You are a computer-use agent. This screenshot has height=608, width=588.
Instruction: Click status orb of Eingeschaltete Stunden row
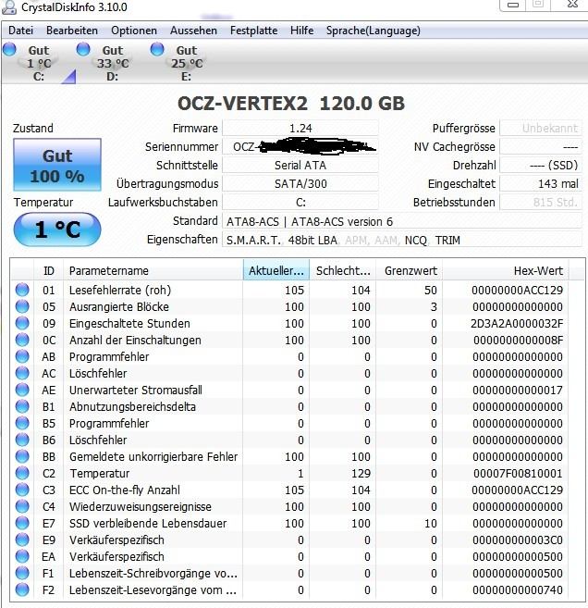pos(22,323)
